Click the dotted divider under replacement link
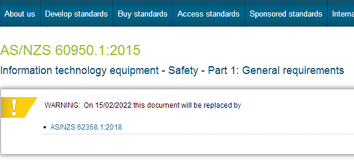The width and height of the screenshot is (354, 160). coord(197,134)
